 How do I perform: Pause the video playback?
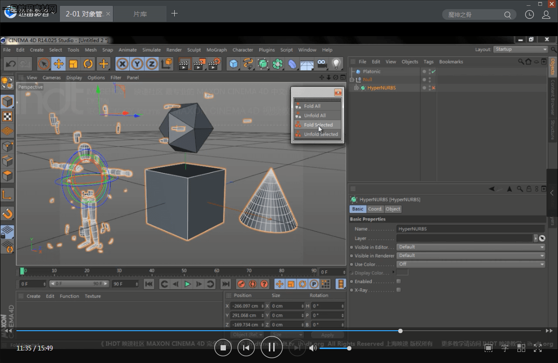[272, 348]
